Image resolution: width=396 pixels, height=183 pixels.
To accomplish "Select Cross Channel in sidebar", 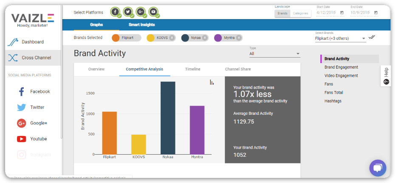I will 33,58.
